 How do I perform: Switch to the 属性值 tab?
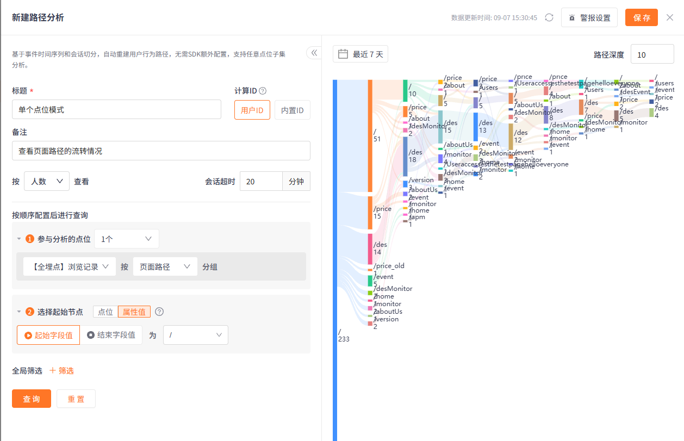pos(134,312)
